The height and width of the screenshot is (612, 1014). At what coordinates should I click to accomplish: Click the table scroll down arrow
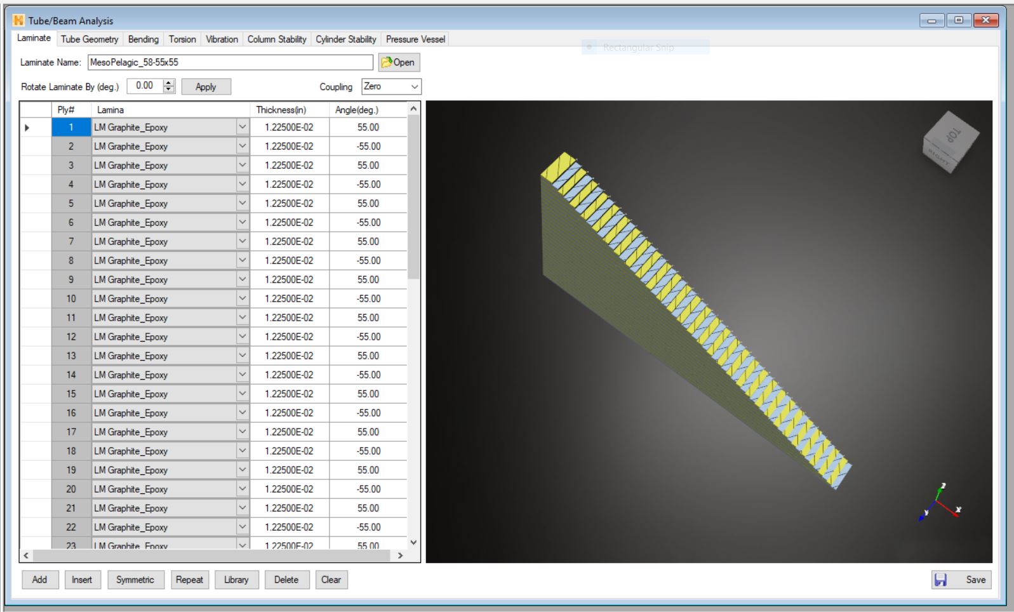[x=414, y=542]
